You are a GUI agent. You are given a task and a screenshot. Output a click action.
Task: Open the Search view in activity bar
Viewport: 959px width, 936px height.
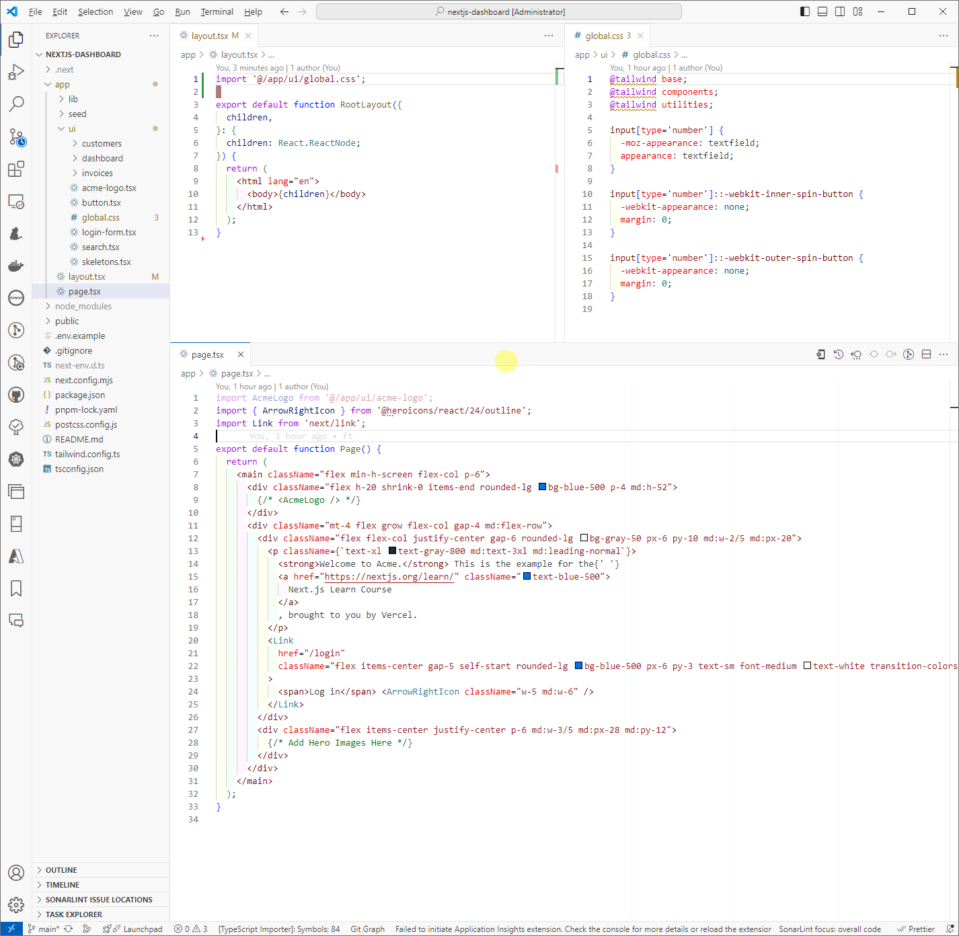coord(16,104)
